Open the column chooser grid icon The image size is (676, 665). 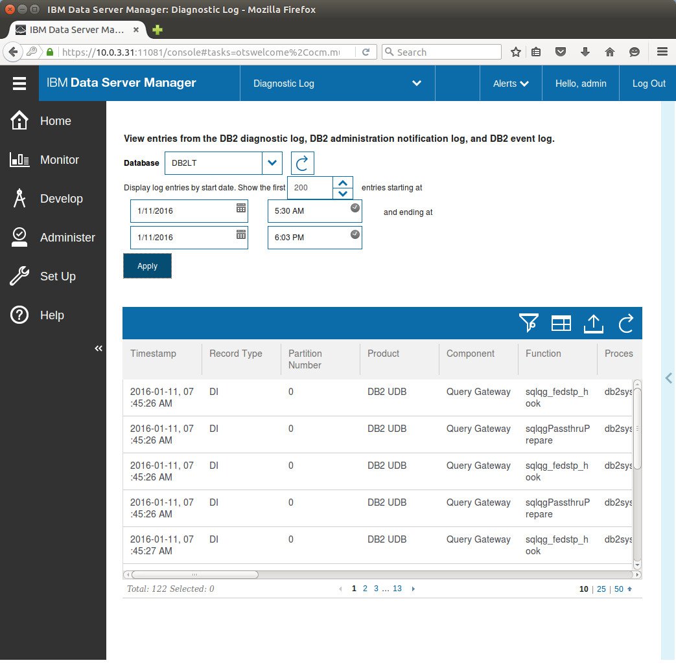pos(561,323)
